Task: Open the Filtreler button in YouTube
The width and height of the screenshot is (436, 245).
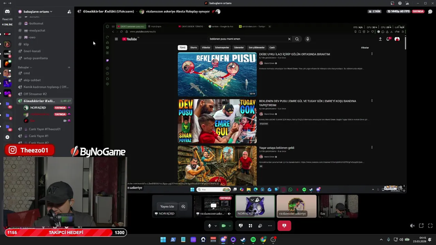Action: 365,48
